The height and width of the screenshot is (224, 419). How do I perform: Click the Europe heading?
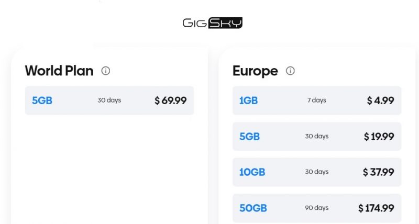point(255,71)
